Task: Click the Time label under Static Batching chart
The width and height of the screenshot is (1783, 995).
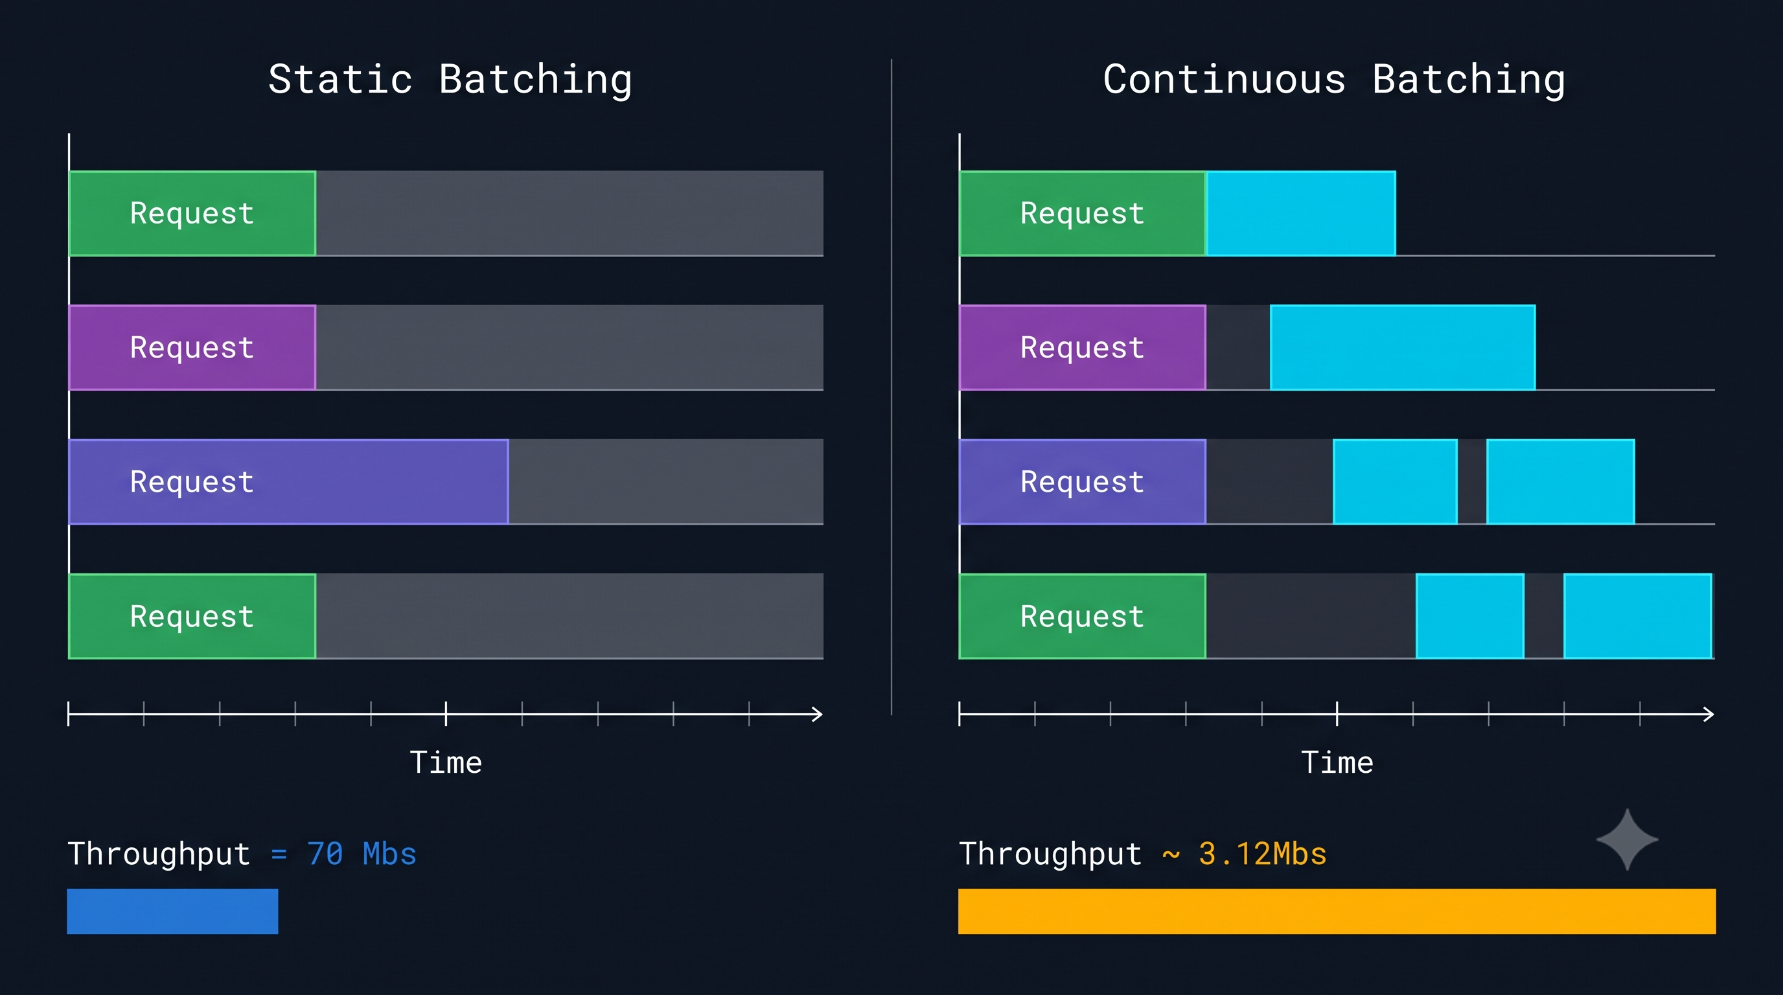Action: [446, 762]
